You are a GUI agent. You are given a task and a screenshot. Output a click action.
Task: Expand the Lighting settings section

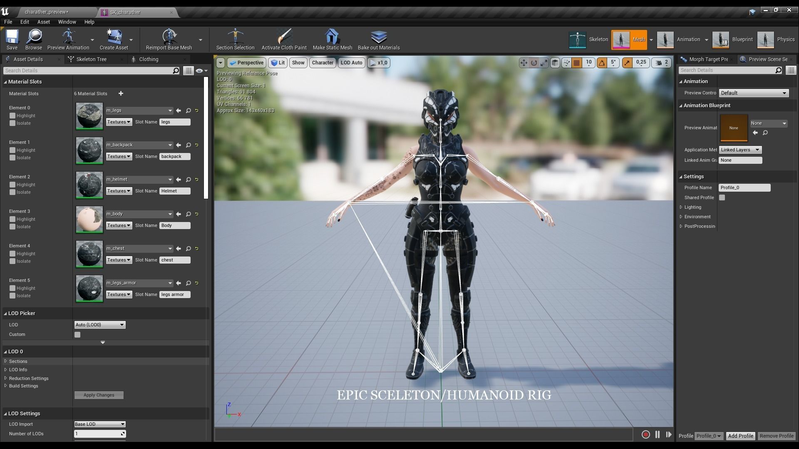point(681,207)
